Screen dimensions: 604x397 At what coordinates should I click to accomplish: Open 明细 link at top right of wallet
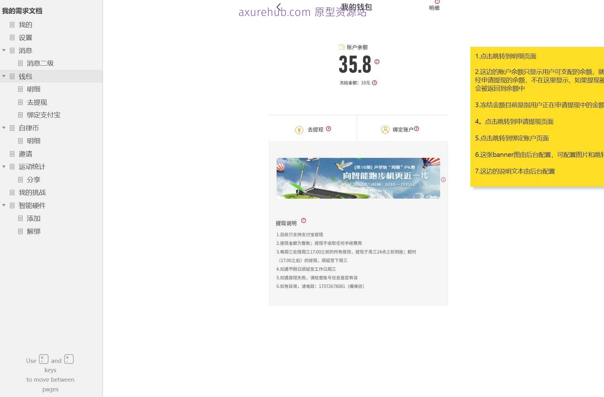(x=434, y=8)
